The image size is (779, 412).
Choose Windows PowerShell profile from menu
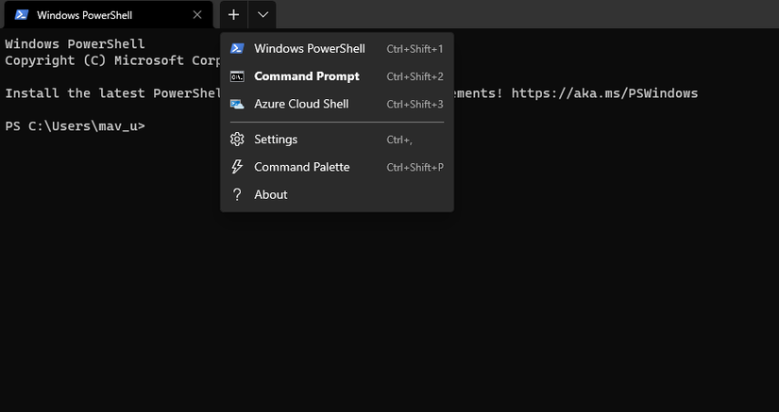[309, 49]
